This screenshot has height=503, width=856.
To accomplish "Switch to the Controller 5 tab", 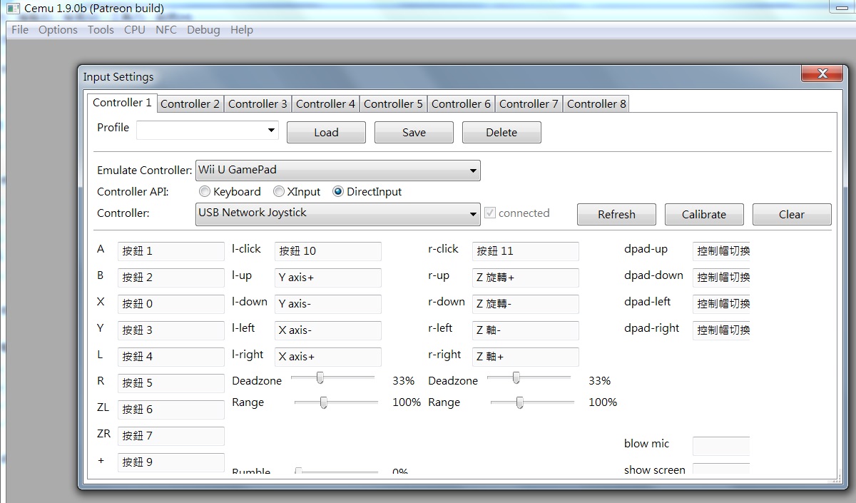I will click(393, 104).
